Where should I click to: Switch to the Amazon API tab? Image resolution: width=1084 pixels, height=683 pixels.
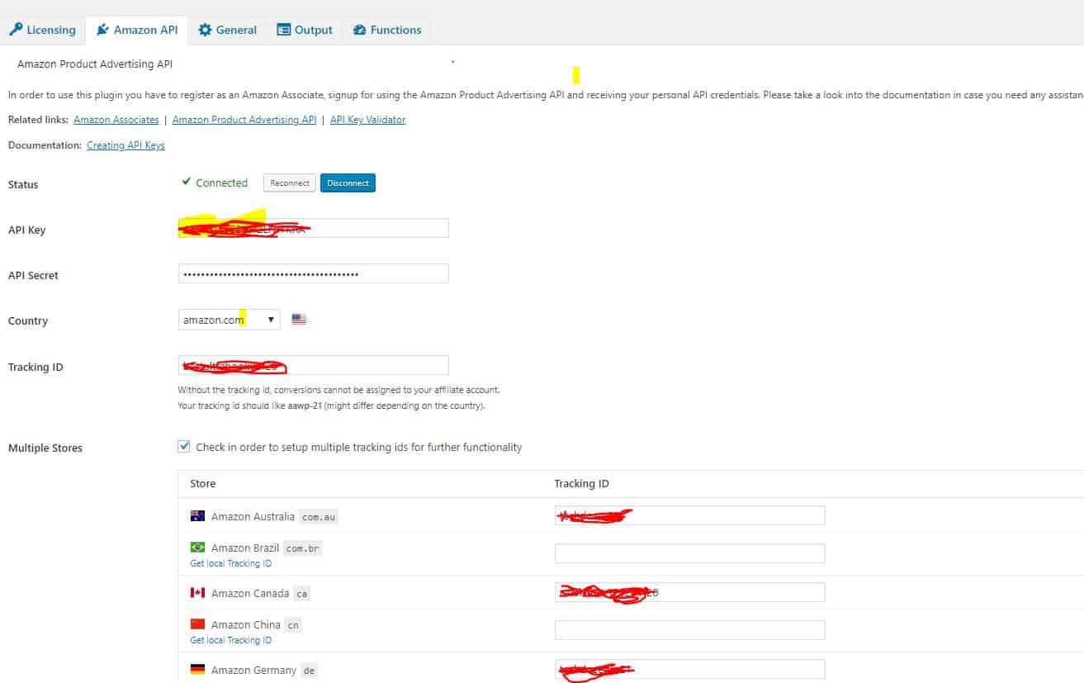point(137,30)
